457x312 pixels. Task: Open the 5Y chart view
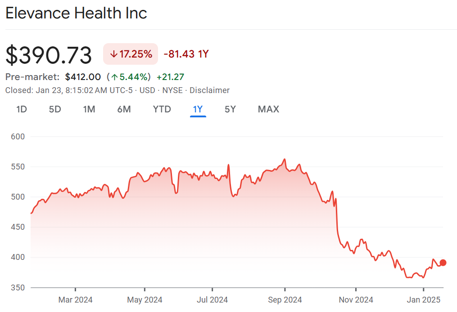[x=230, y=109]
